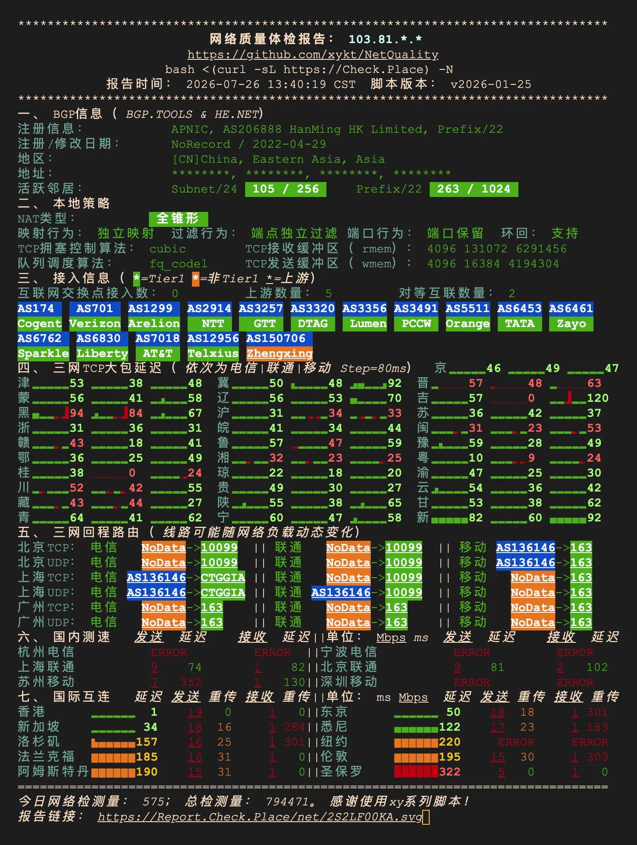Click the AS7018 AT&T badge
637x845 pixels.
coord(157,346)
